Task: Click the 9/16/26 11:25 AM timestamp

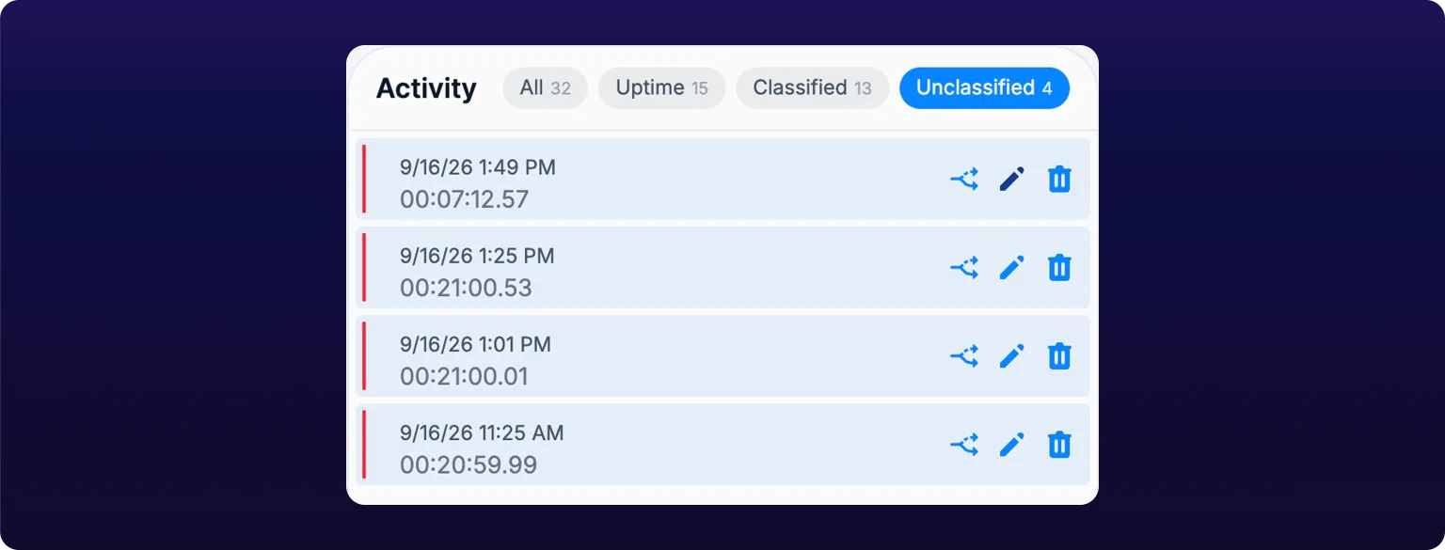Action: pyautogui.click(x=482, y=433)
